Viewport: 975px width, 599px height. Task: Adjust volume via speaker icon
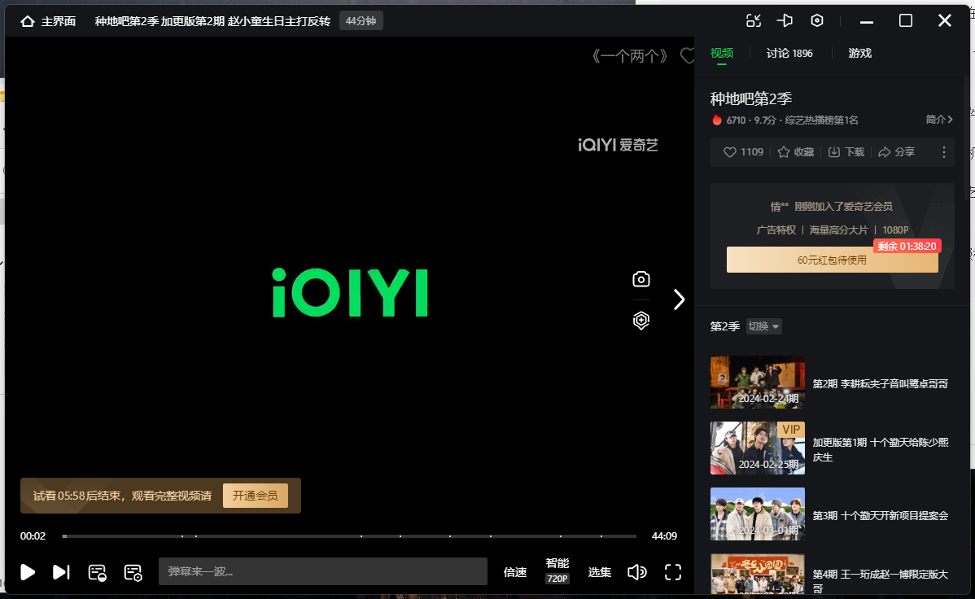coord(637,572)
